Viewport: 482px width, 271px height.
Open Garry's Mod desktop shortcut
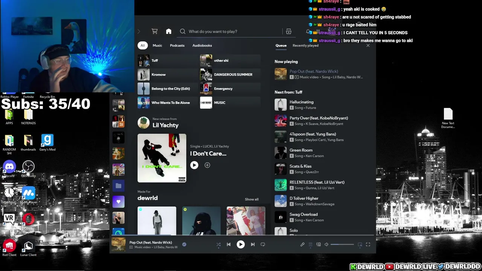click(47, 142)
